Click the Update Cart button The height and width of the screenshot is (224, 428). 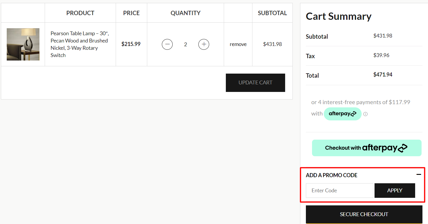(x=255, y=83)
